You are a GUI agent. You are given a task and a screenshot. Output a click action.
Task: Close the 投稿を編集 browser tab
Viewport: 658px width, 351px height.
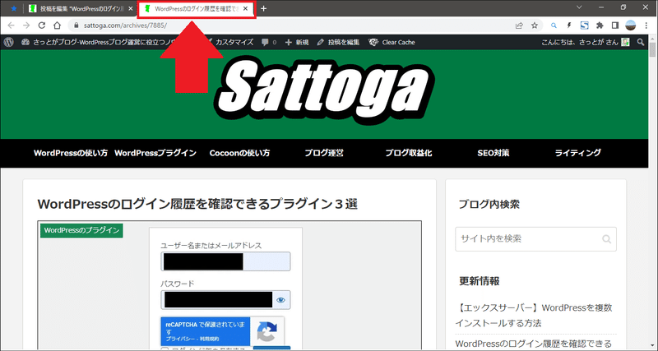pos(130,8)
